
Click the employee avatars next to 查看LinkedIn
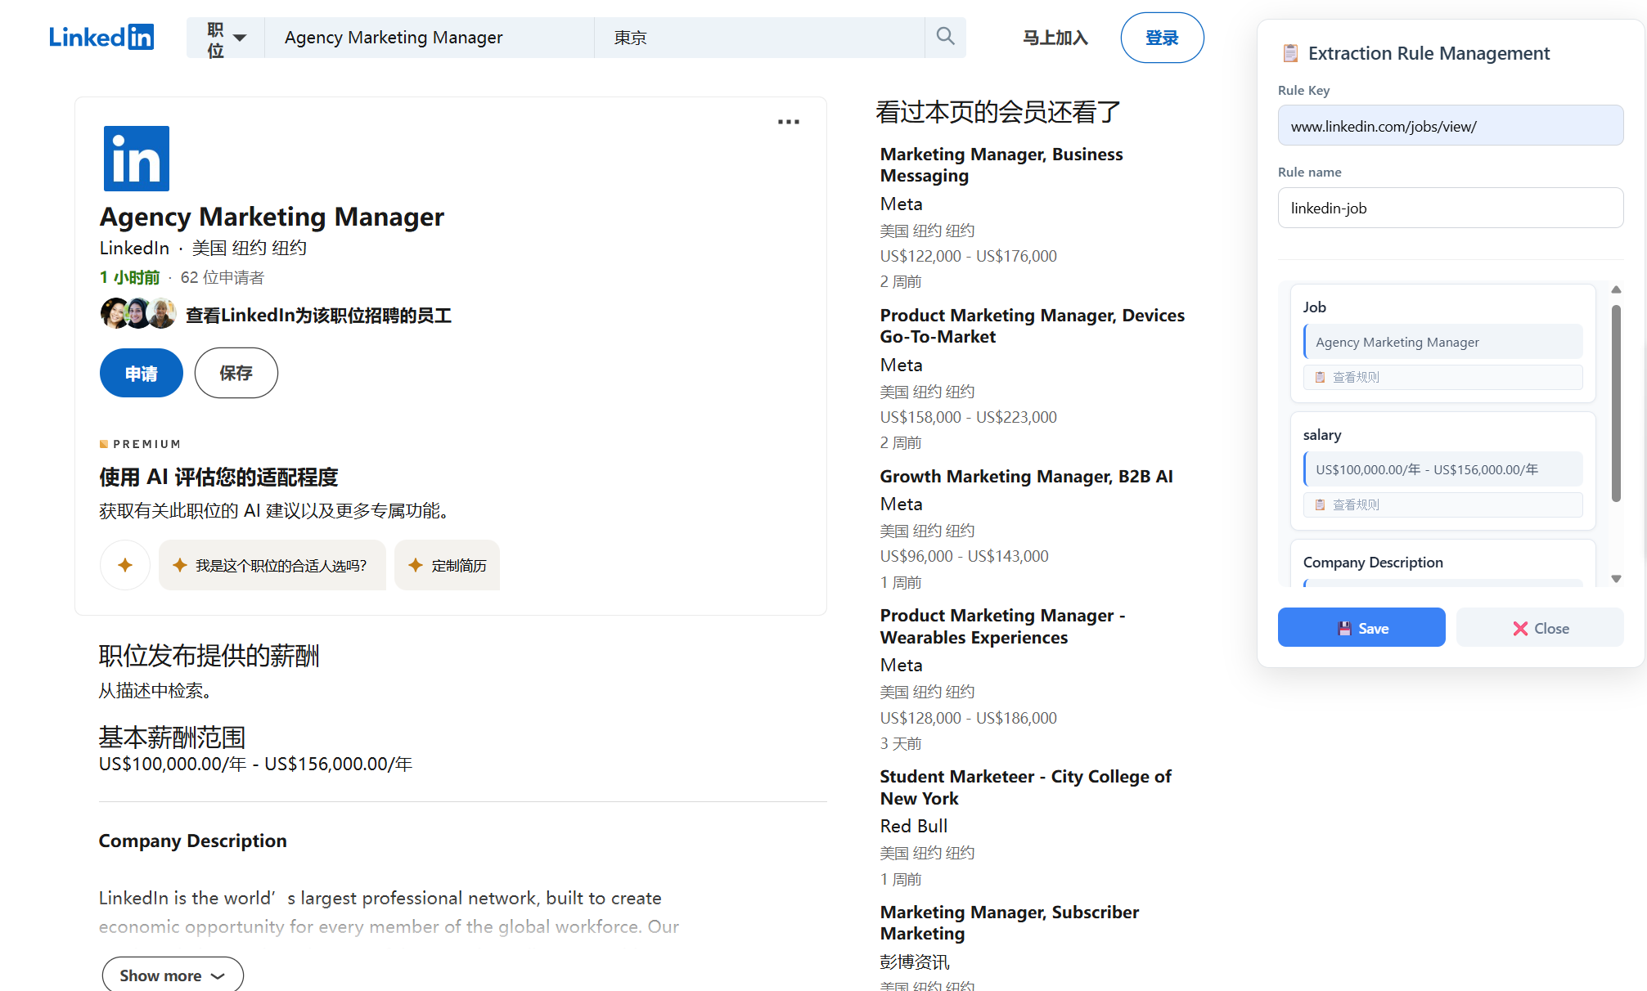[x=138, y=314]
